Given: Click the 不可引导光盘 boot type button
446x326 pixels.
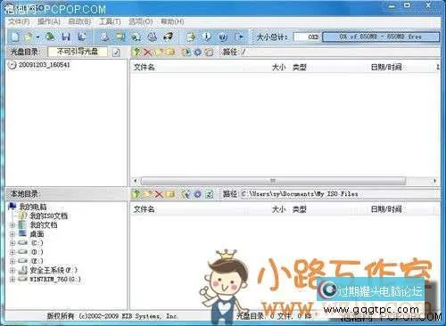Looking at the screenshot, I should (x=78, y=52).
